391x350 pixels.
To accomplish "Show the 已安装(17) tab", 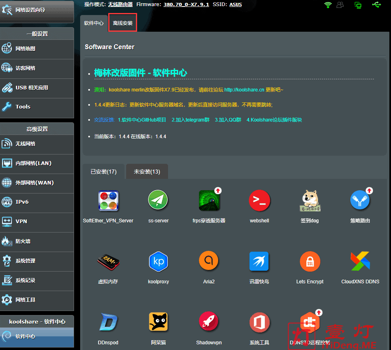I will tap(103, 172).
